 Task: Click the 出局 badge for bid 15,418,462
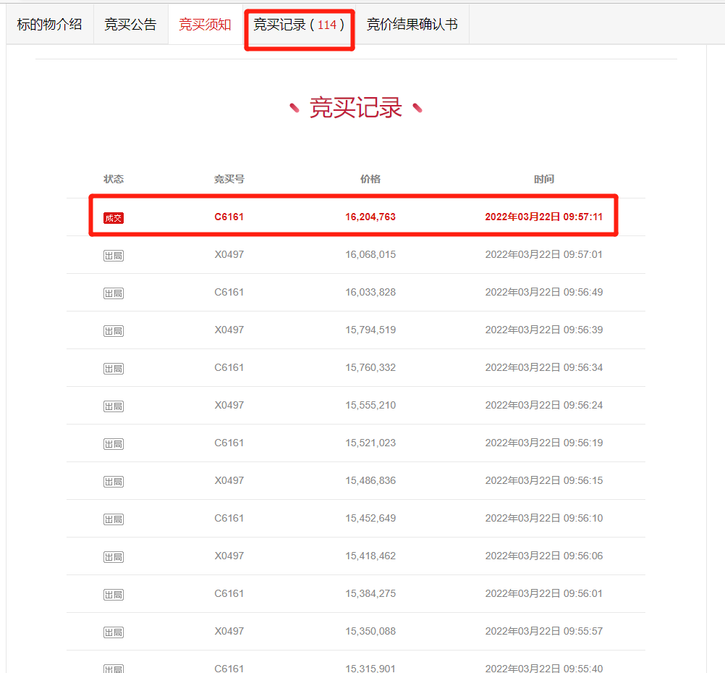114,556
